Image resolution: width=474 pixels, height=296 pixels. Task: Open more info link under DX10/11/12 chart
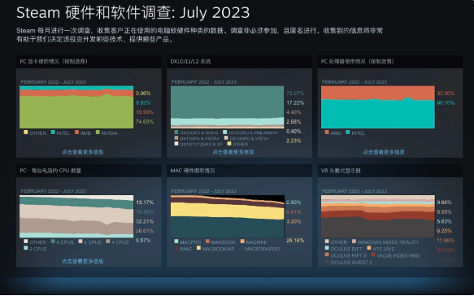tap(233, 152)
